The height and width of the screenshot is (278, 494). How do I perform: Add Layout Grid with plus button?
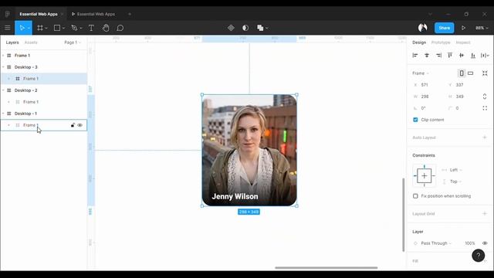(485, 214)
